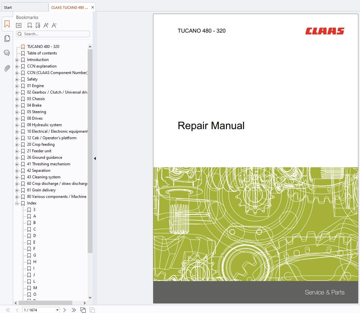The image size is (360, 313).
Task: Expand the CCN explanation bookmark
Action: tap(17, 67)
